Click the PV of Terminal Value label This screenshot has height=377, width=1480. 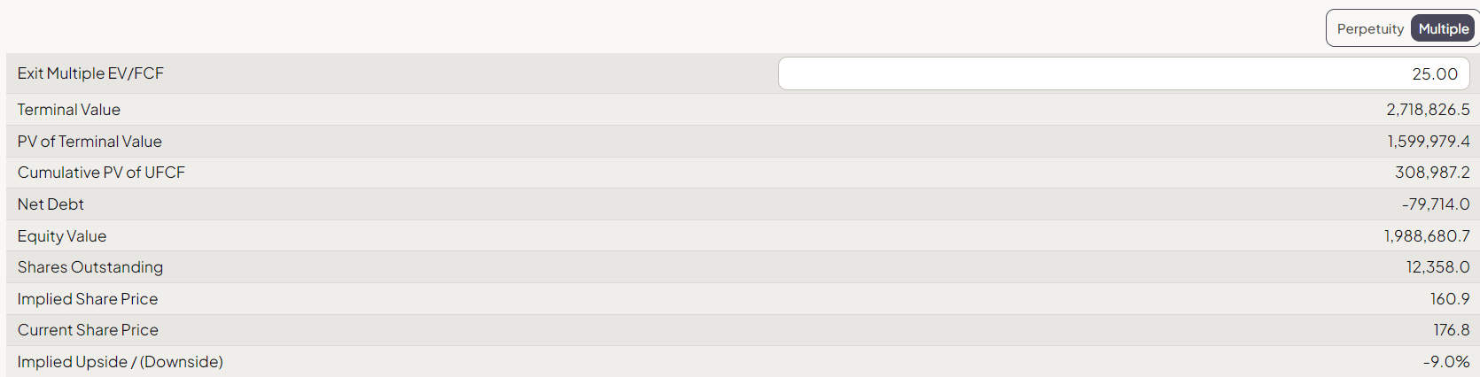point(90,142)
